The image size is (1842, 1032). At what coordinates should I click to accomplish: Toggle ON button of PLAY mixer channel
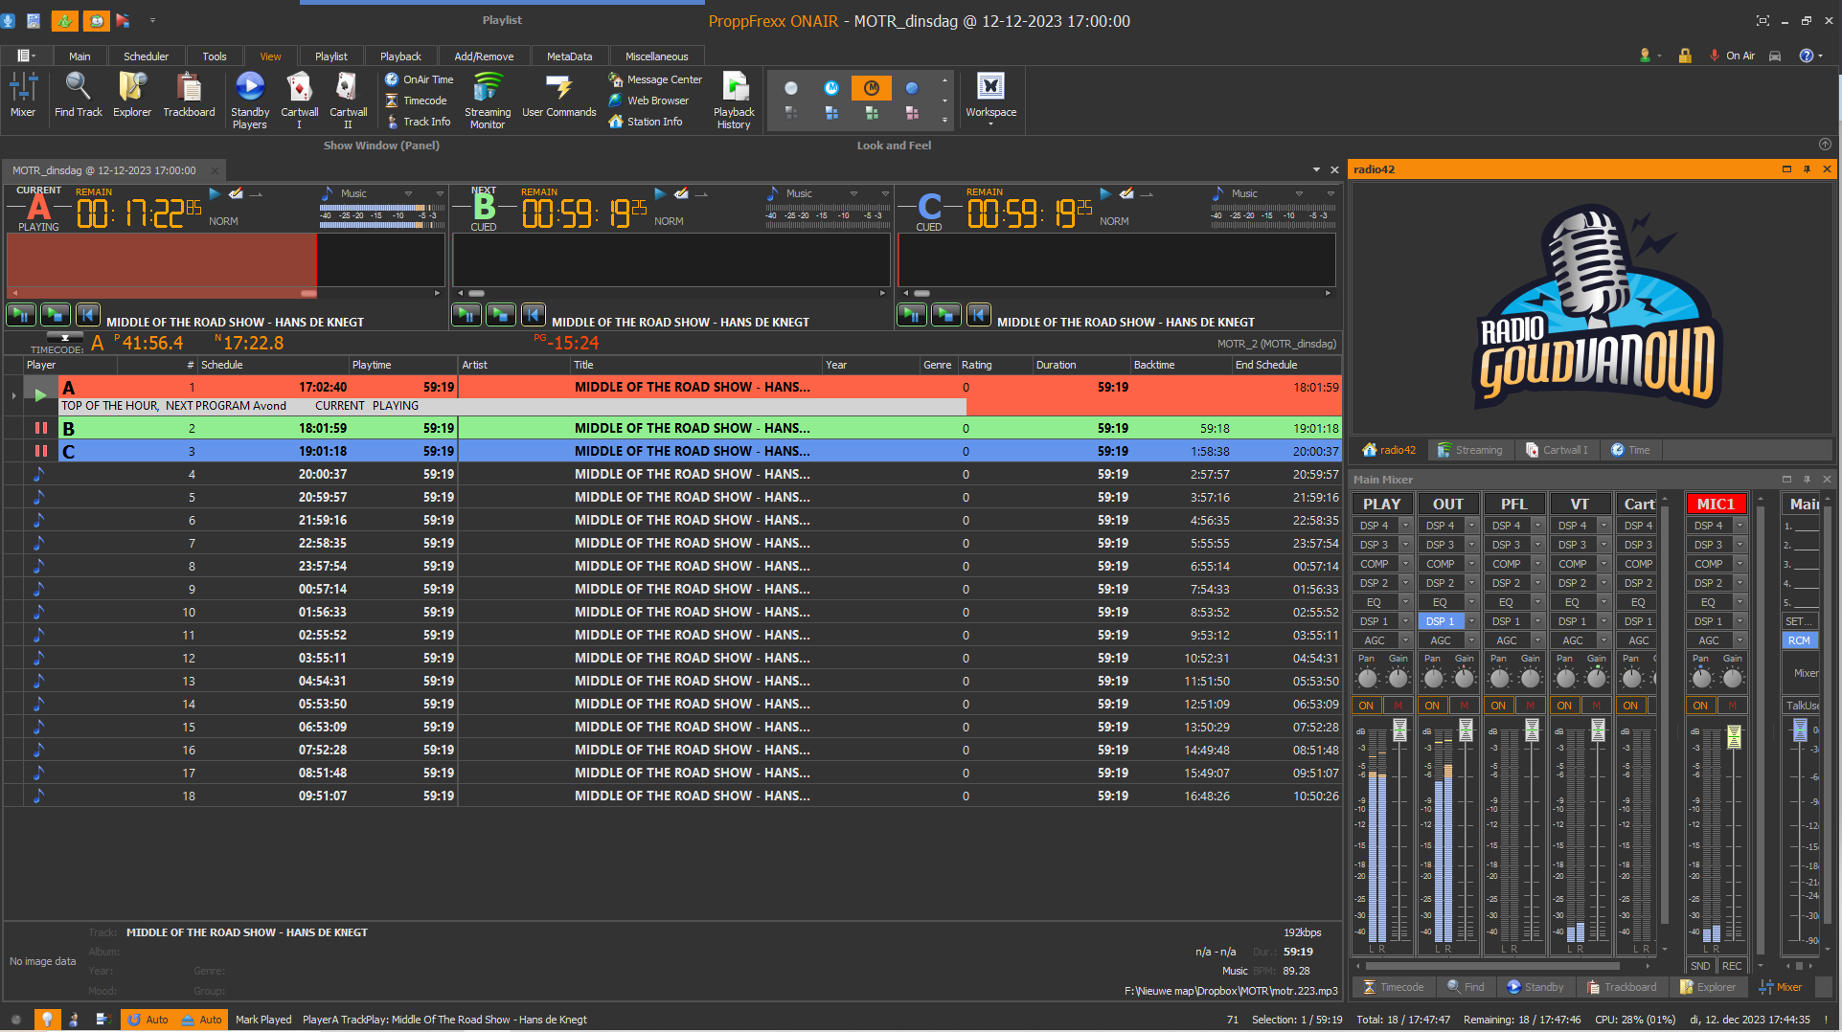coord(1366,706)
